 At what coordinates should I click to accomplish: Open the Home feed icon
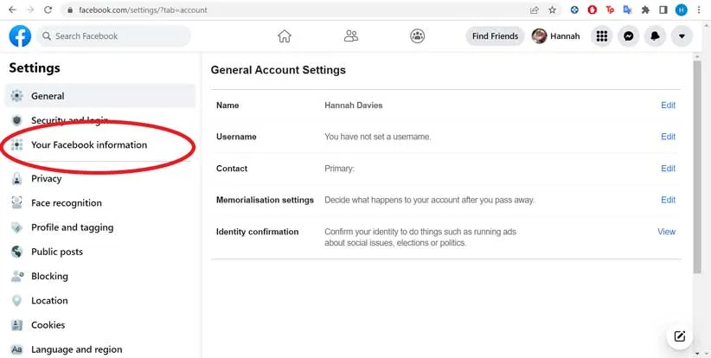pos(284,36)
